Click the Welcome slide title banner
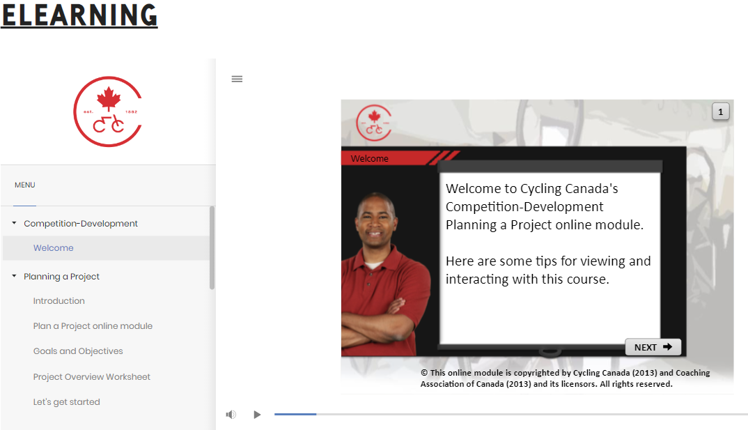 (400, 158)
